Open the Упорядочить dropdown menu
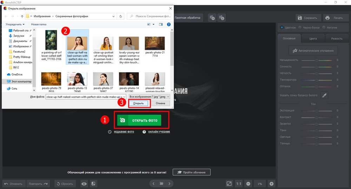Viewport: 351px width, 189px height. [15, 24]
